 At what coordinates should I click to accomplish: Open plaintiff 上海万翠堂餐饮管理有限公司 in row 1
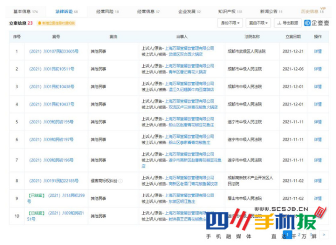point(189,48)
